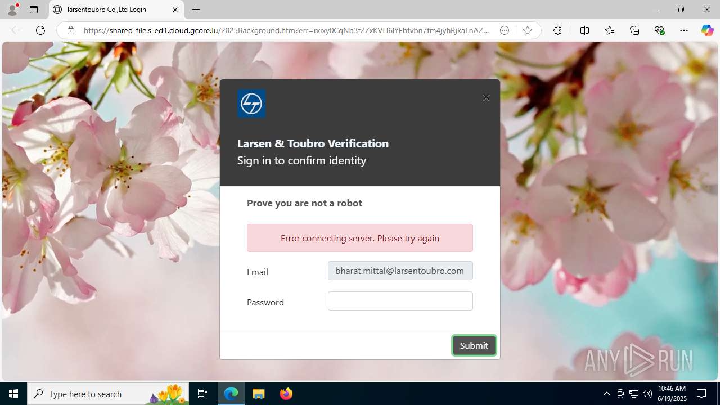Open the profile icon in the title bar
Image resolution: width=720 pixels, height=405 pixels.
click(x=12, y=10)
